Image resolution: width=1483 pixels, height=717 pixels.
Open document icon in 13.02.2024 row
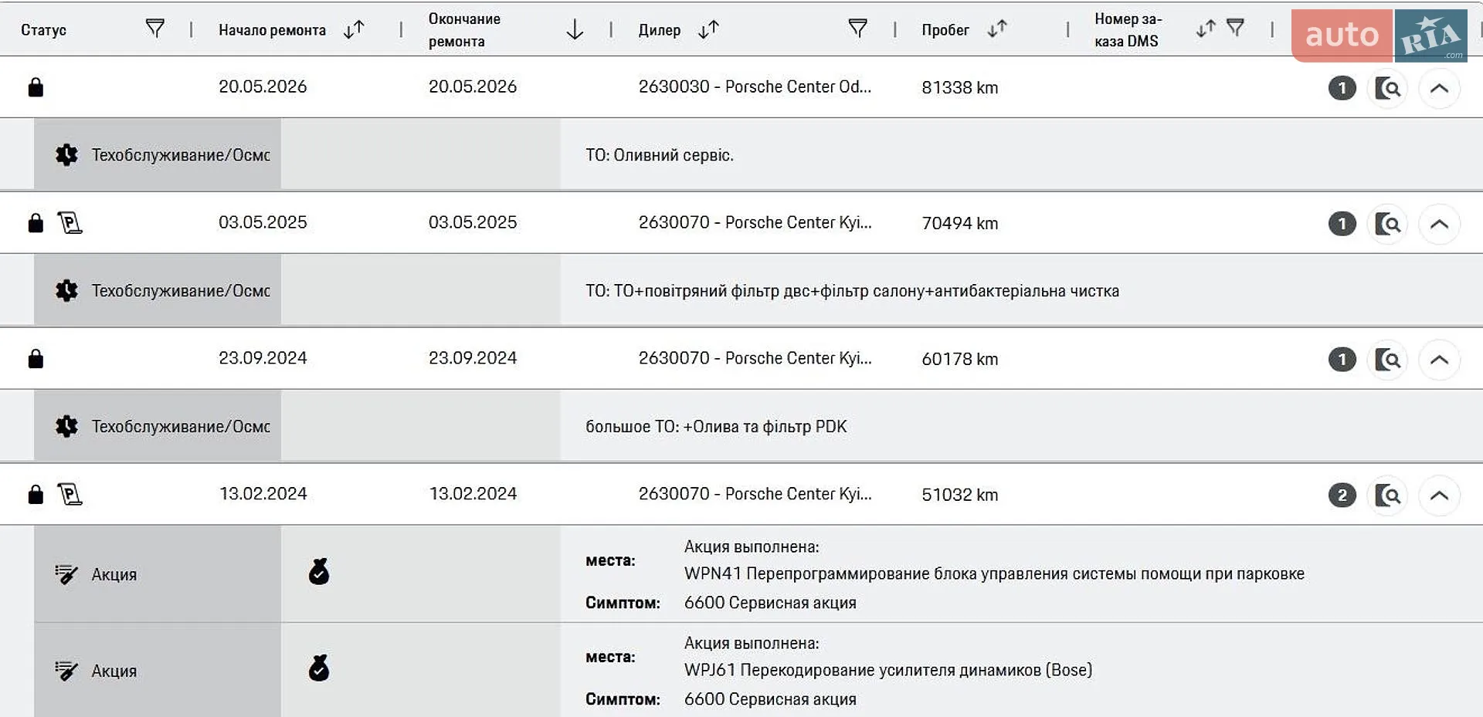click(x=70, y=495)
